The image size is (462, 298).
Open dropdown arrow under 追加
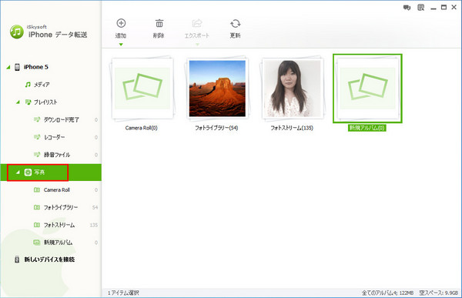pos(121,45)
